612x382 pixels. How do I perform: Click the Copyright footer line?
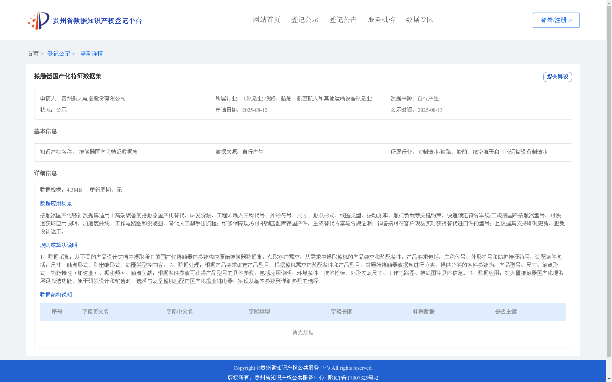click(303, 368)
